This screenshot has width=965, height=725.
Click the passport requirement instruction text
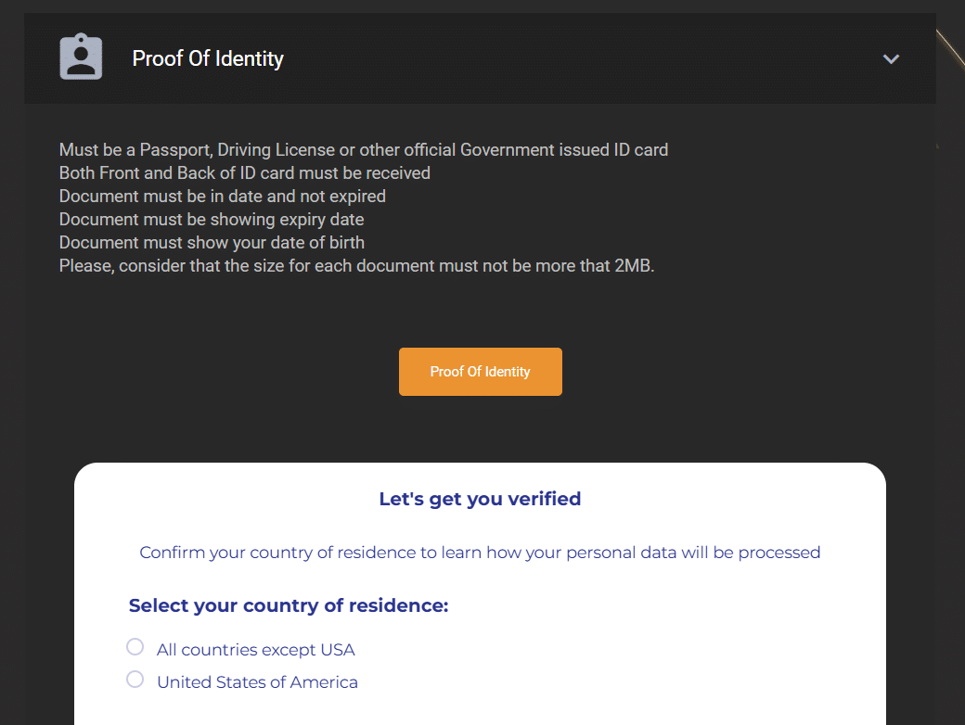click(363, 149)
